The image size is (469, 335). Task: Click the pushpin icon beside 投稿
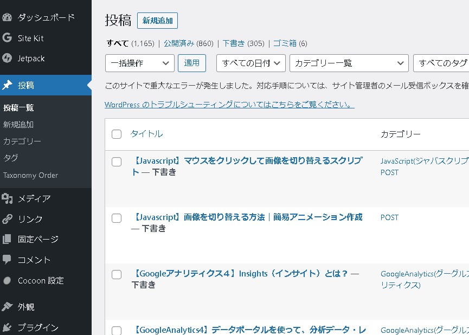(7, 85)
